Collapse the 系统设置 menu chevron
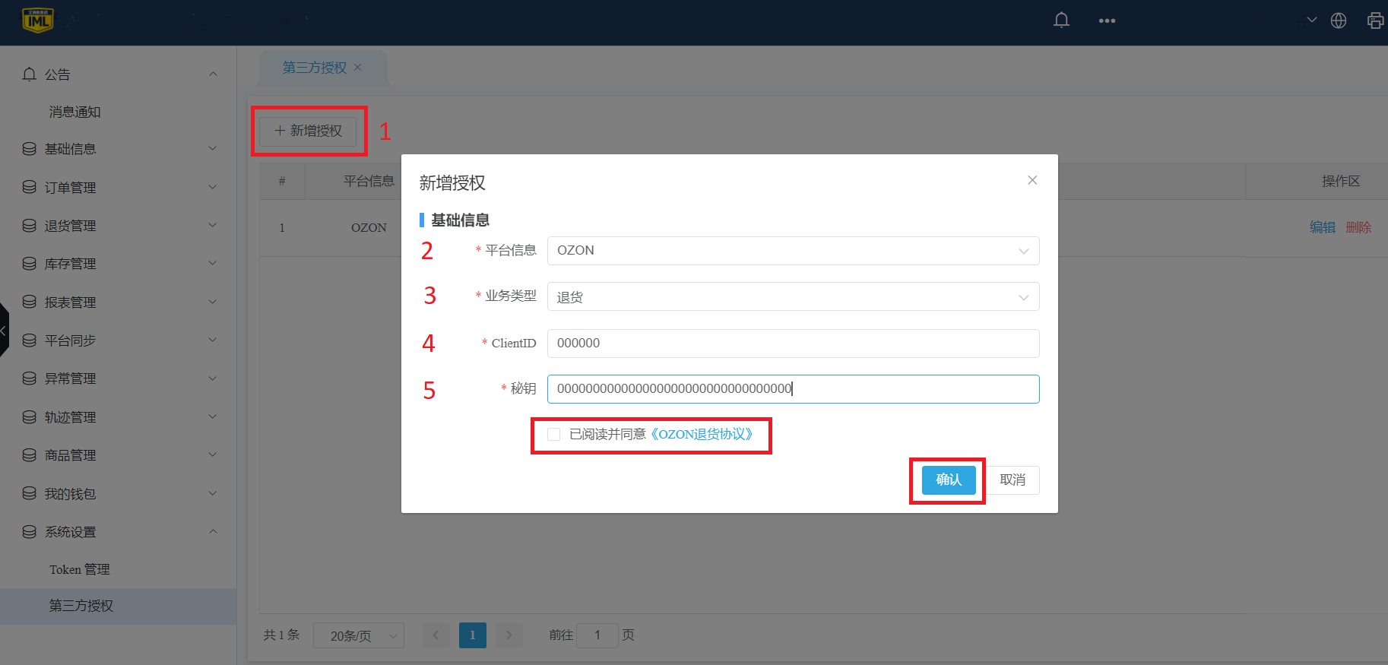Viewport: 1388px width, 665px height. pos(213,531)
